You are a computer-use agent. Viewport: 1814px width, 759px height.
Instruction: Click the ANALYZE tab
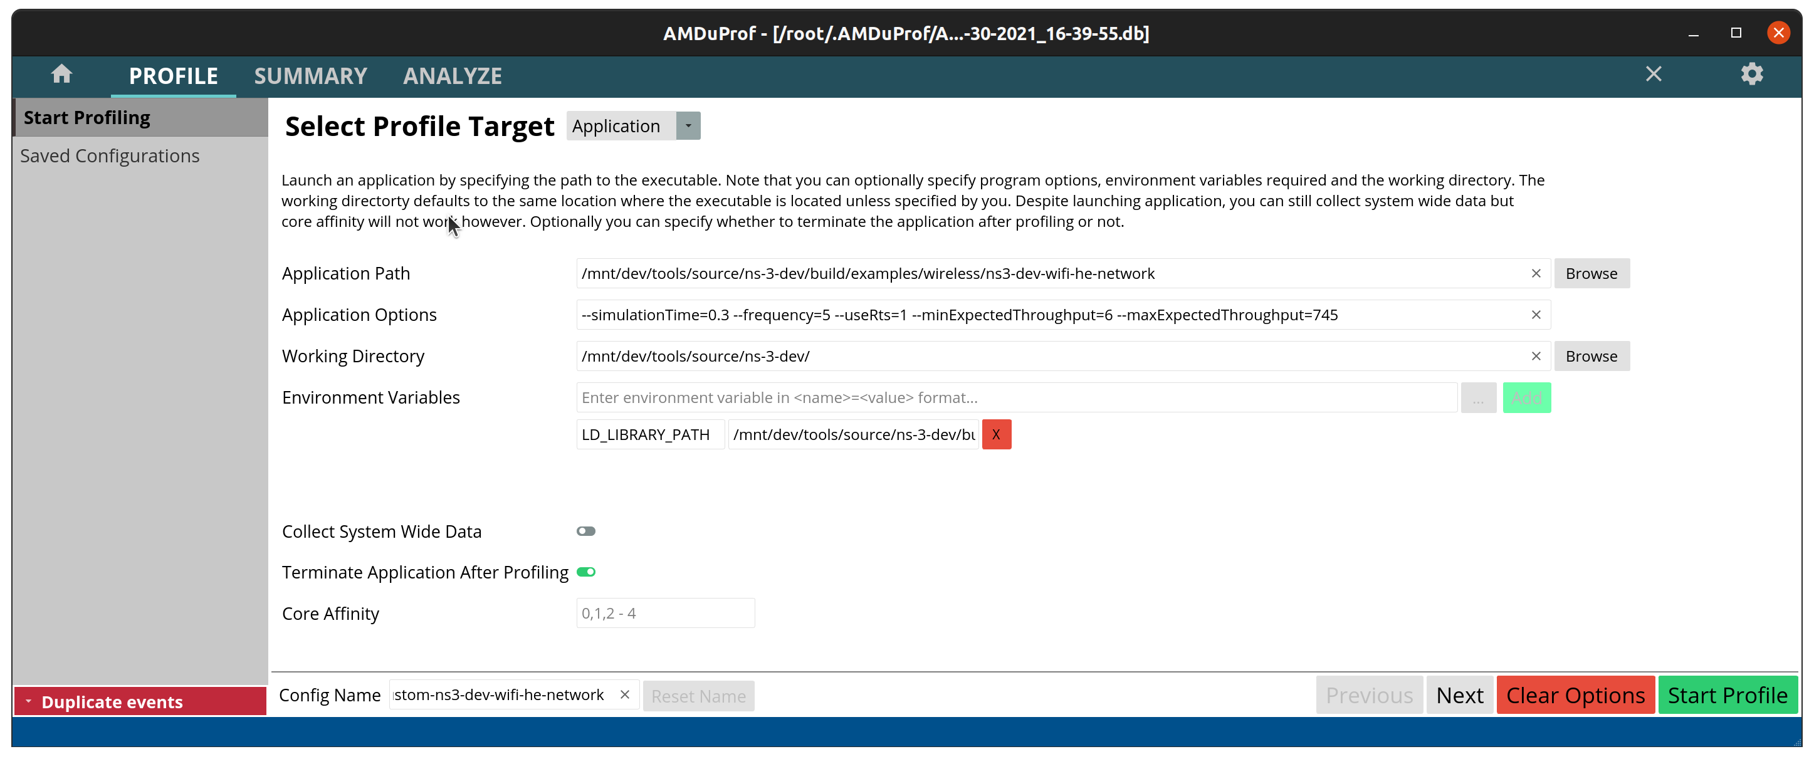tap(453, 76)
